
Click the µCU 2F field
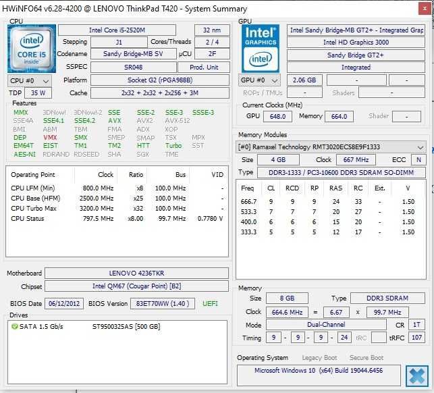point(212,54)
